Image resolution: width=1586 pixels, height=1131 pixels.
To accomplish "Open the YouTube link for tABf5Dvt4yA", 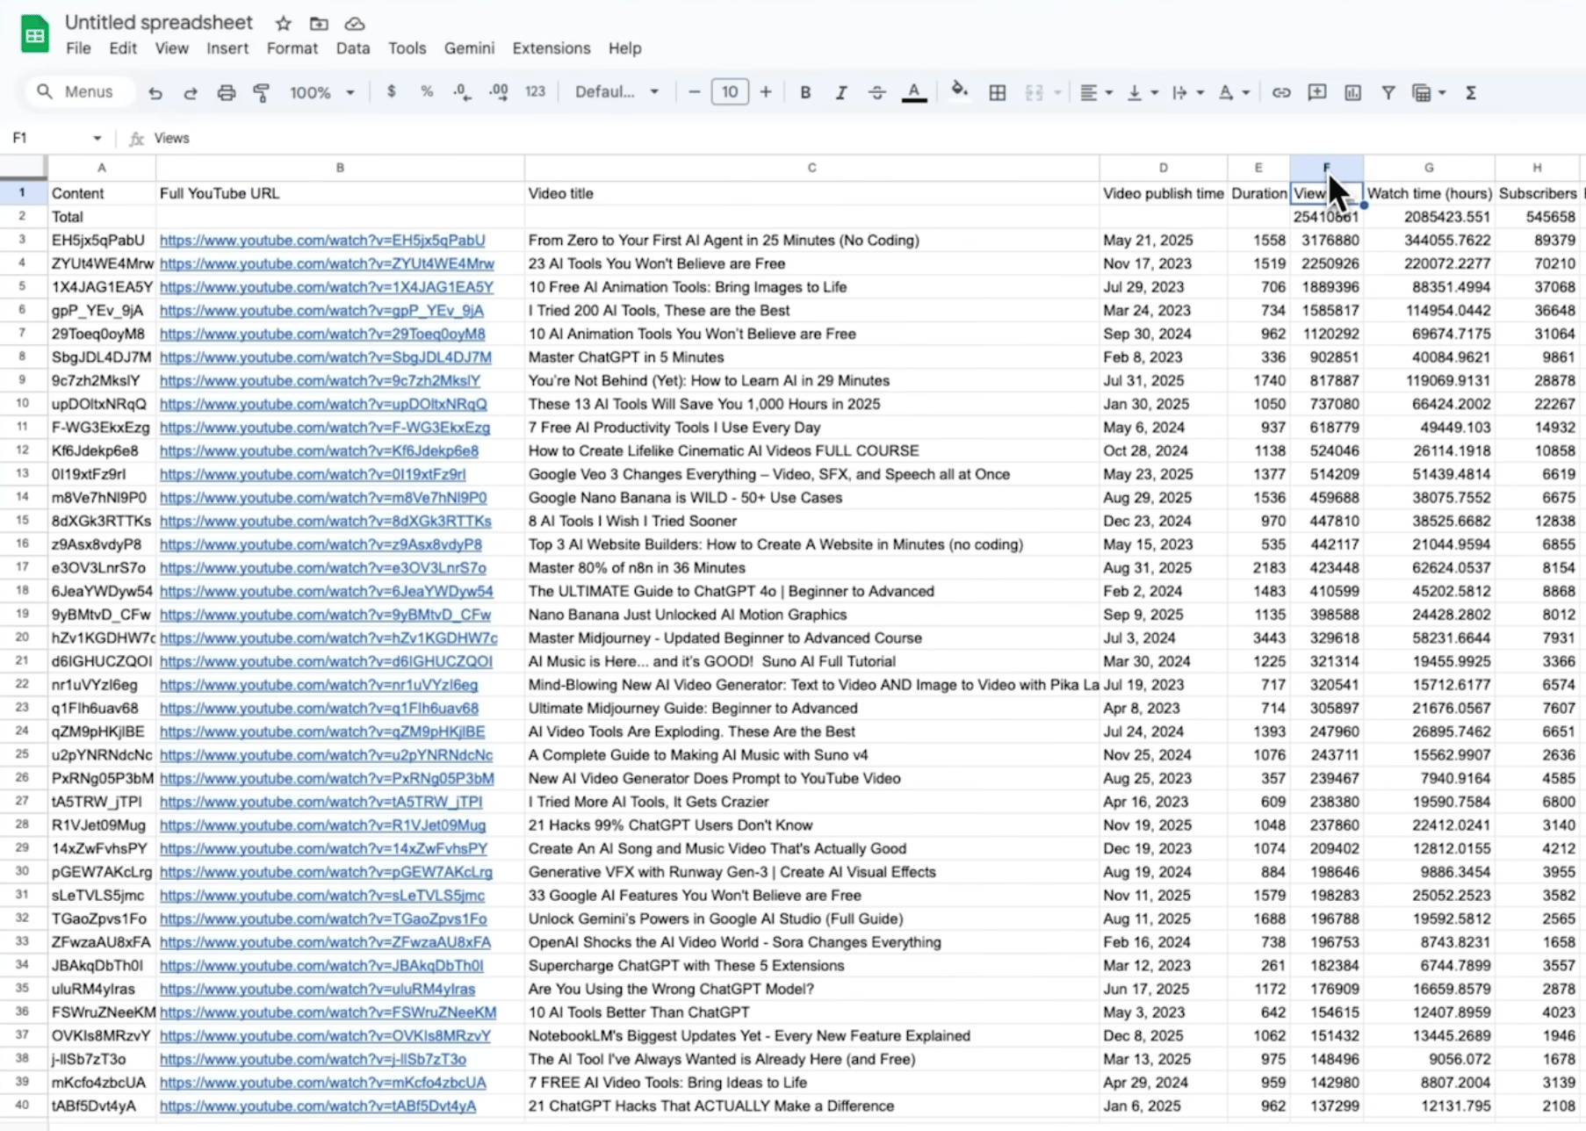I will click(318, 1106).
